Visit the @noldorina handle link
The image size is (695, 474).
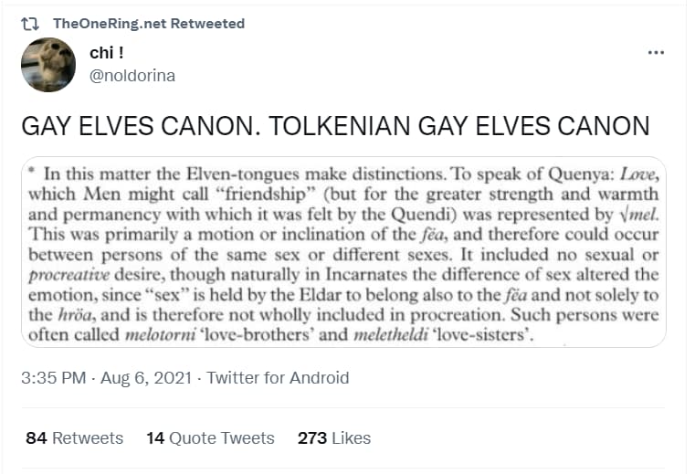pos(132,76)
